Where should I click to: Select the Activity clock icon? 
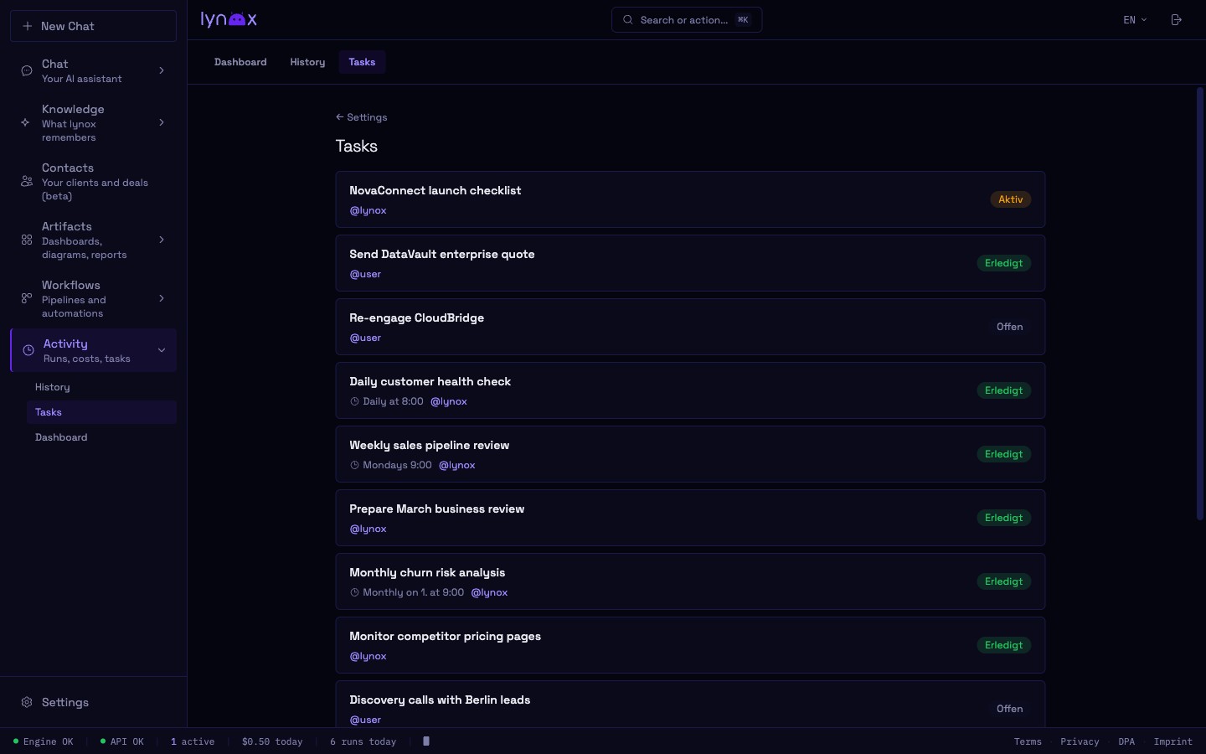click(x=27, y=350)
